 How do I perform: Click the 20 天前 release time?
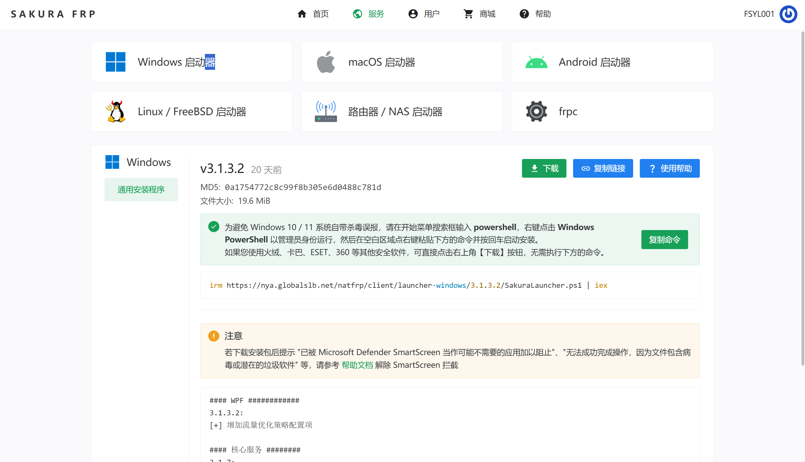[266, 170]
